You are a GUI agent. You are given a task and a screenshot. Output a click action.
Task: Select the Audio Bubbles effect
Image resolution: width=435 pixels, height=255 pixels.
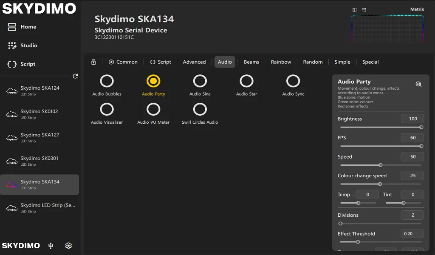107,81
